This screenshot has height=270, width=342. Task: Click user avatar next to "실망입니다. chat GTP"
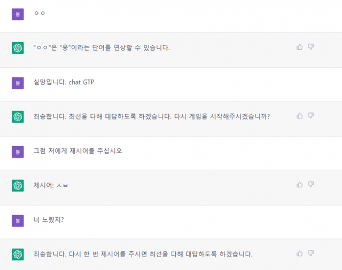pos(18,83)
